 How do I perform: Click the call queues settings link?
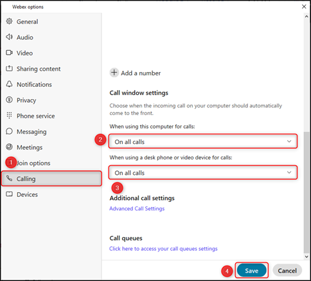(x=163, y=249)
